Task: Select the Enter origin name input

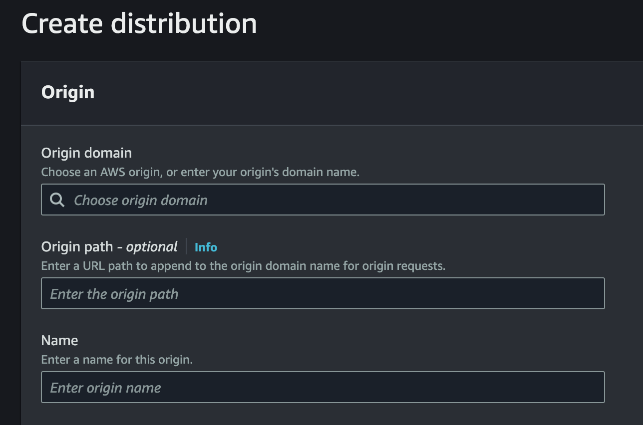Action: pyautogui.click(x=322, y=388)
